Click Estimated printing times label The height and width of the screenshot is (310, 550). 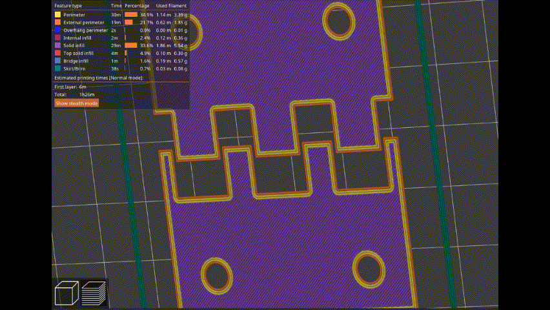tap(98, 77)
